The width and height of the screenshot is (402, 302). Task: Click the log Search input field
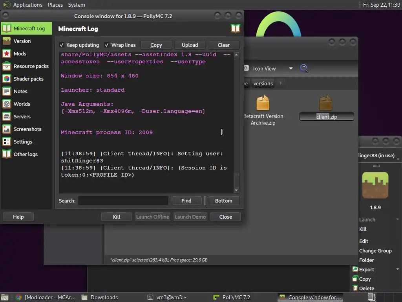coord(123,201)
